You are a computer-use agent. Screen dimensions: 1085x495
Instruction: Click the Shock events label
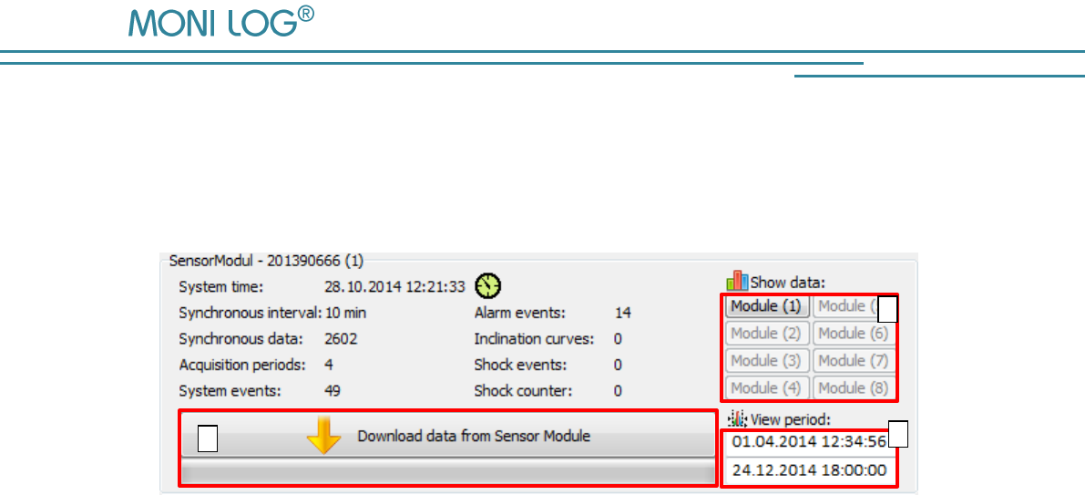pyautogui.click(x=520, y=365)
